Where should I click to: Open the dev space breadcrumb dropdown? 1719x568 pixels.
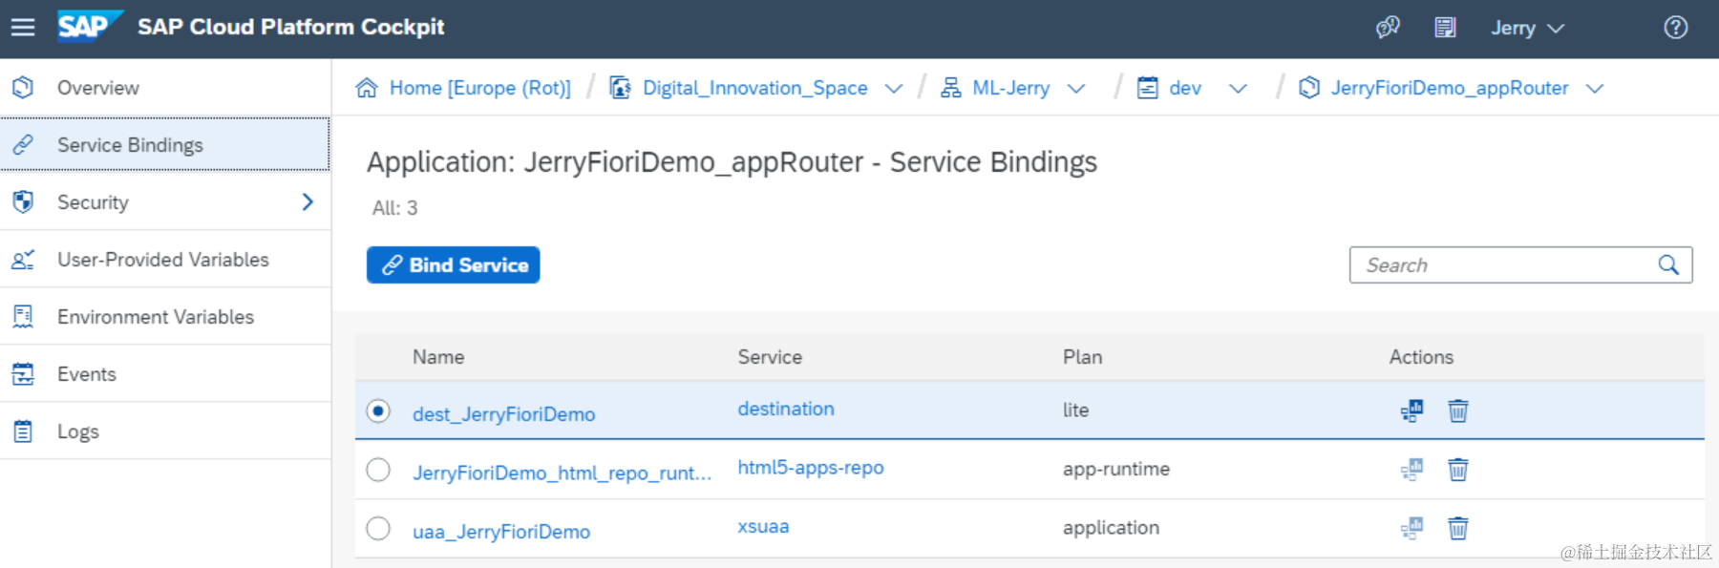pyautogui.click(x=1238, y=89)
